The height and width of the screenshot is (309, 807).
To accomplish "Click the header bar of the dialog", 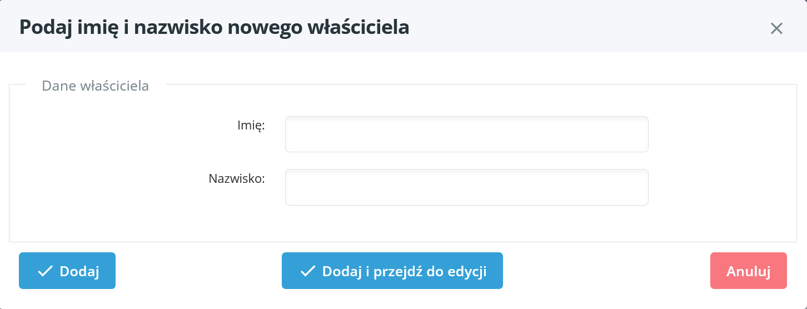I will [556, 27].
